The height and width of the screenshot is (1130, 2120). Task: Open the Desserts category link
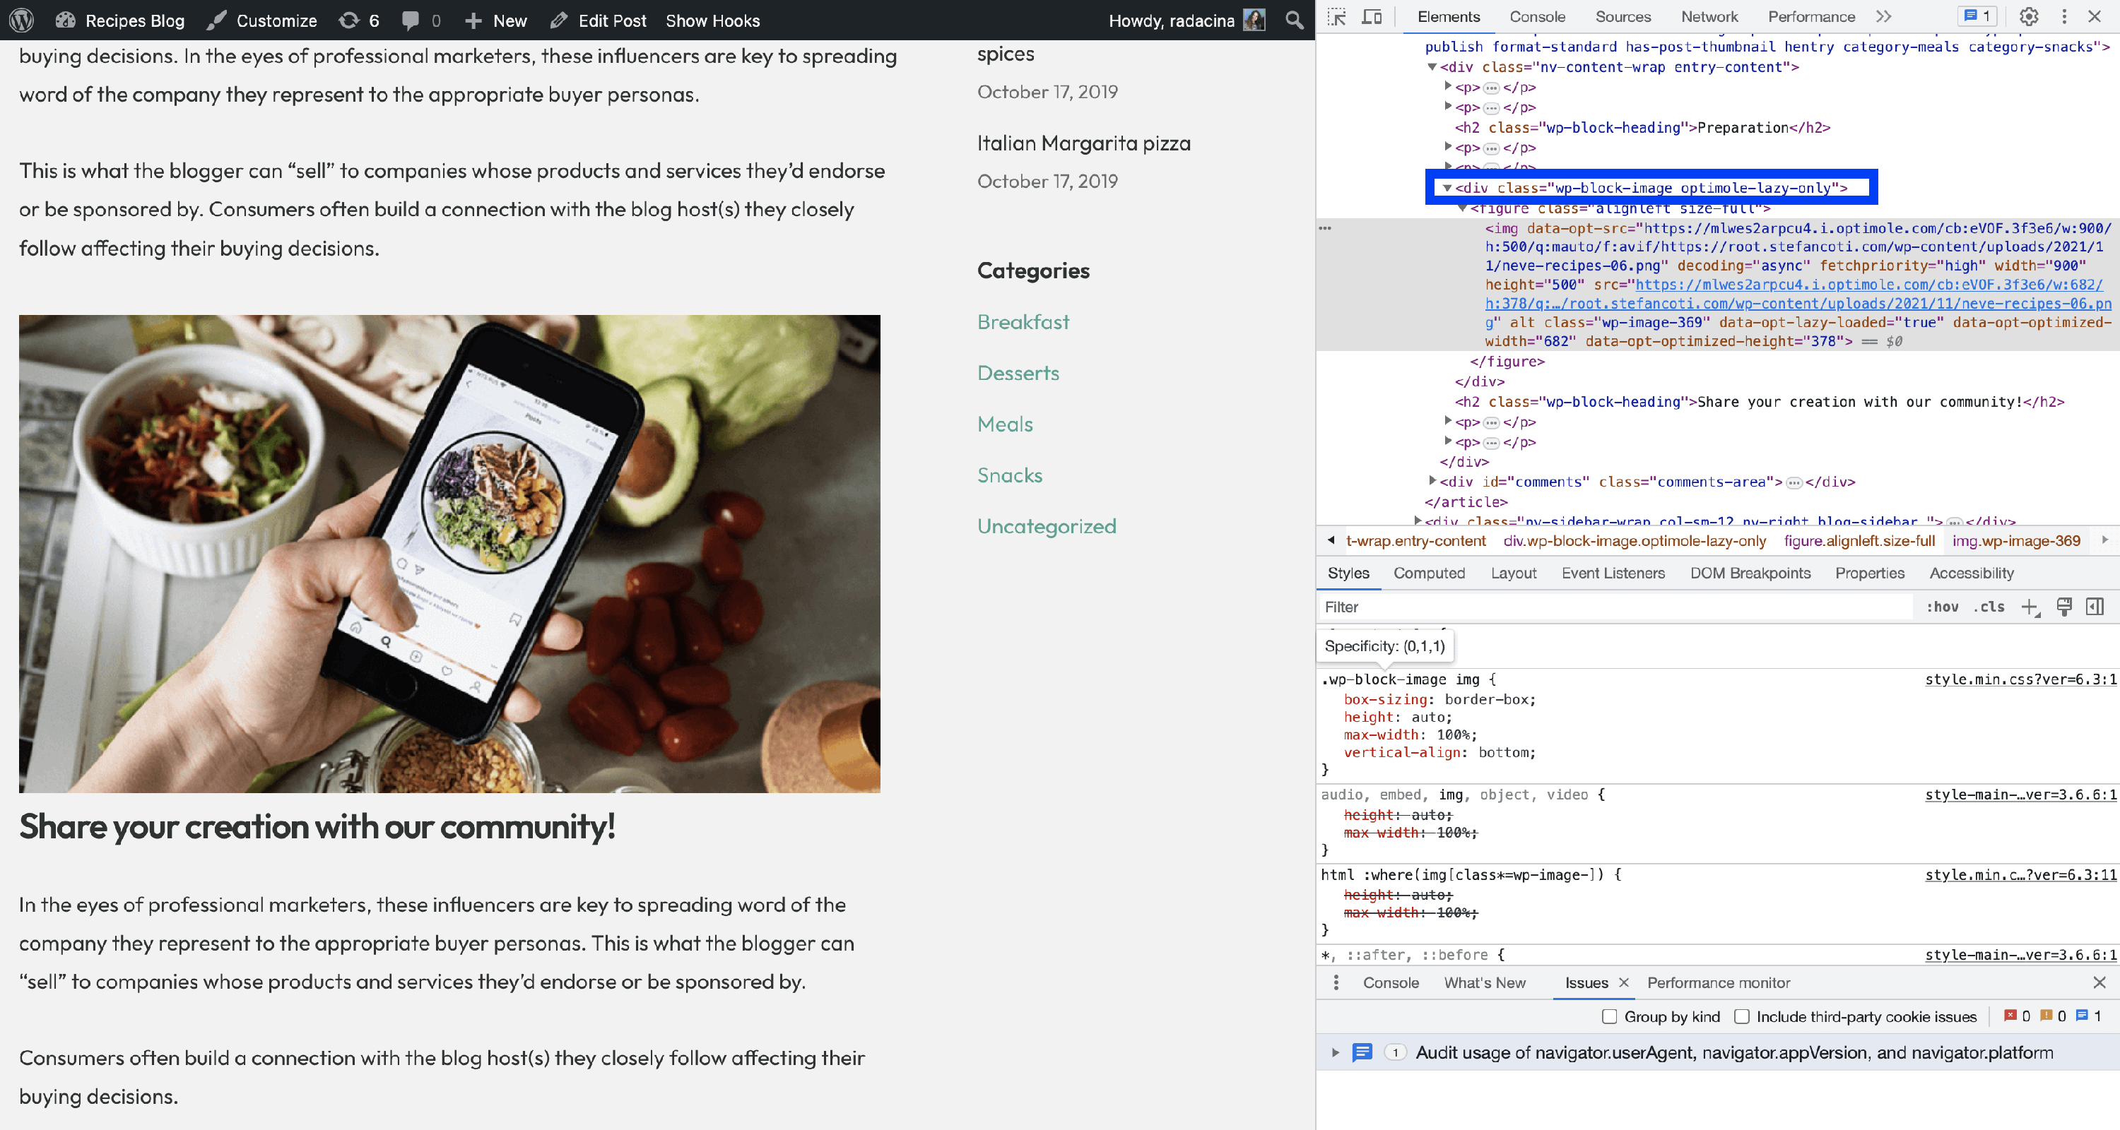tap(1017, 374)
